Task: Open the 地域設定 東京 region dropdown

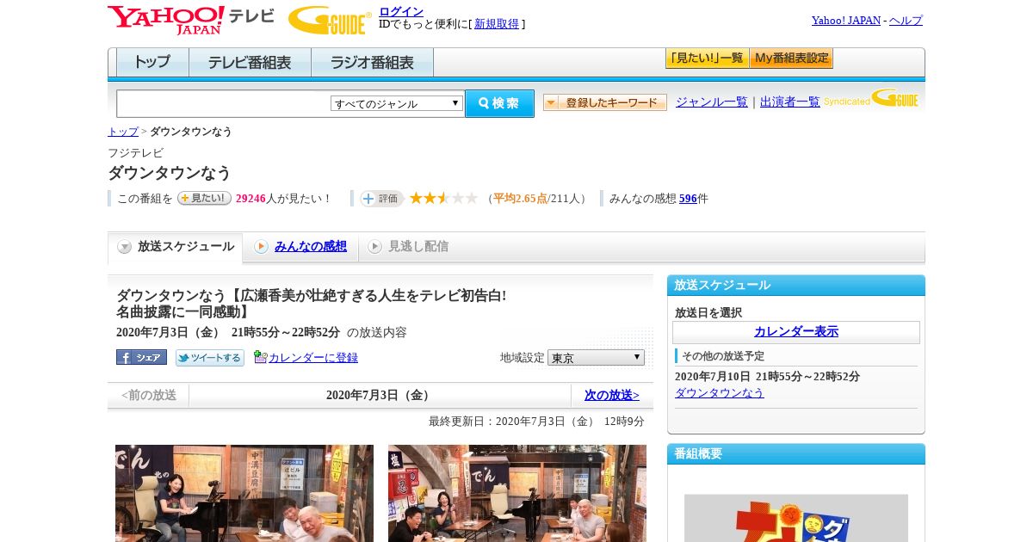Action: (x=596, y=357)
